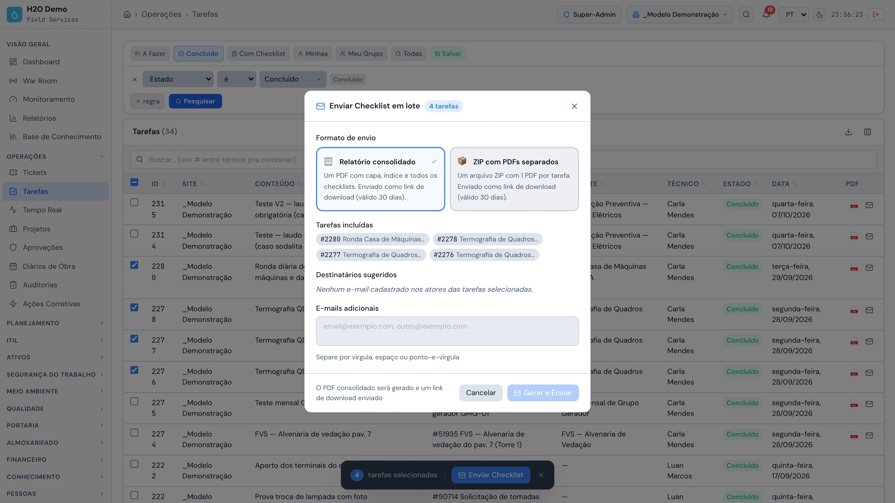Click the home breadcrumb icon
The width and height of the screenshot is (895, 503).
[x=127, y=14]
